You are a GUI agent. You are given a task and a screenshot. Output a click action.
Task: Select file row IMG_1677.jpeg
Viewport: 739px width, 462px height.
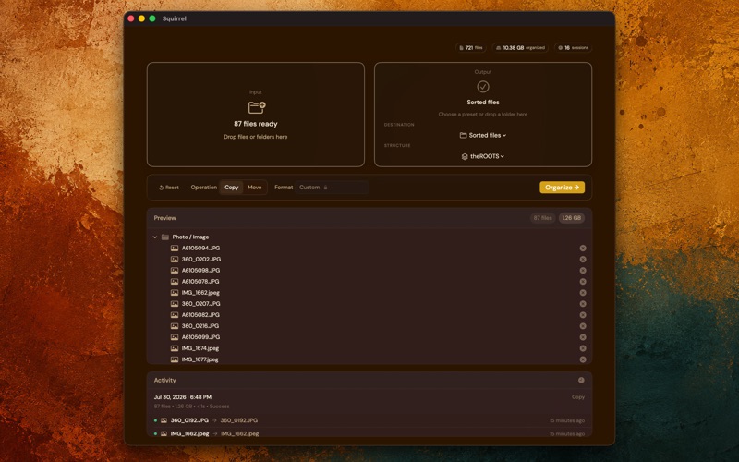coord(369,359)
